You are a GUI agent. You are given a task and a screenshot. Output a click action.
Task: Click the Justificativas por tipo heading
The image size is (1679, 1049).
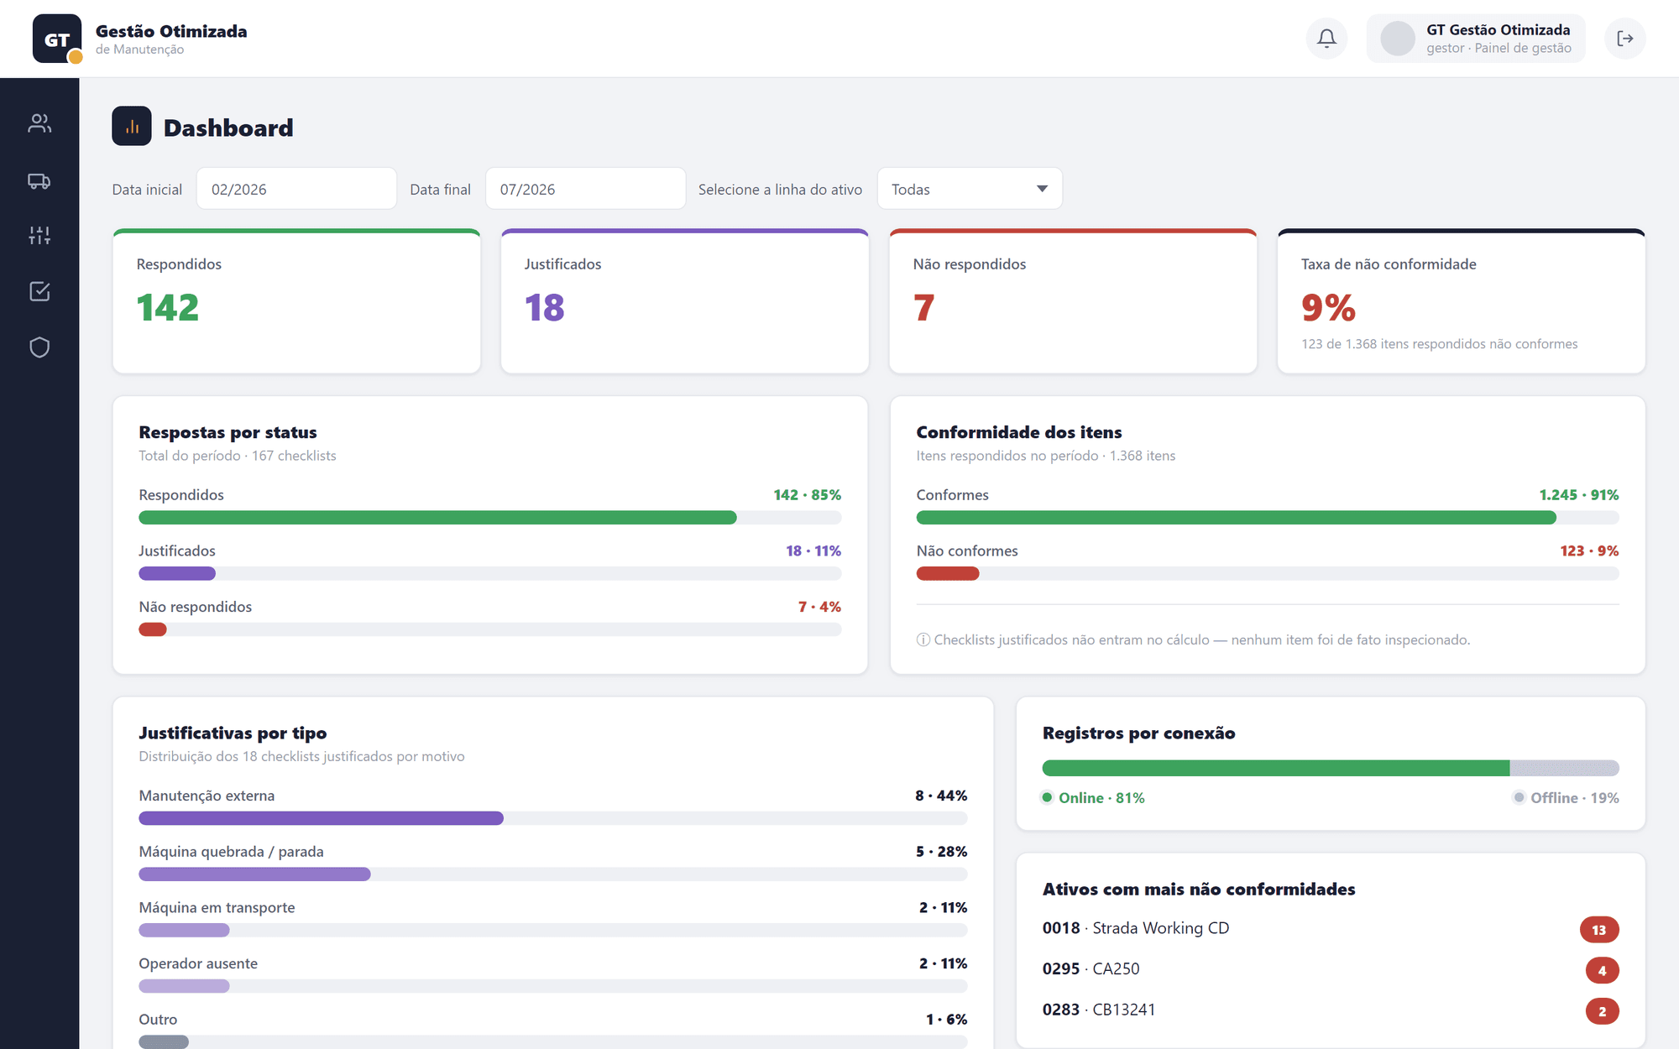click(233, 733)
